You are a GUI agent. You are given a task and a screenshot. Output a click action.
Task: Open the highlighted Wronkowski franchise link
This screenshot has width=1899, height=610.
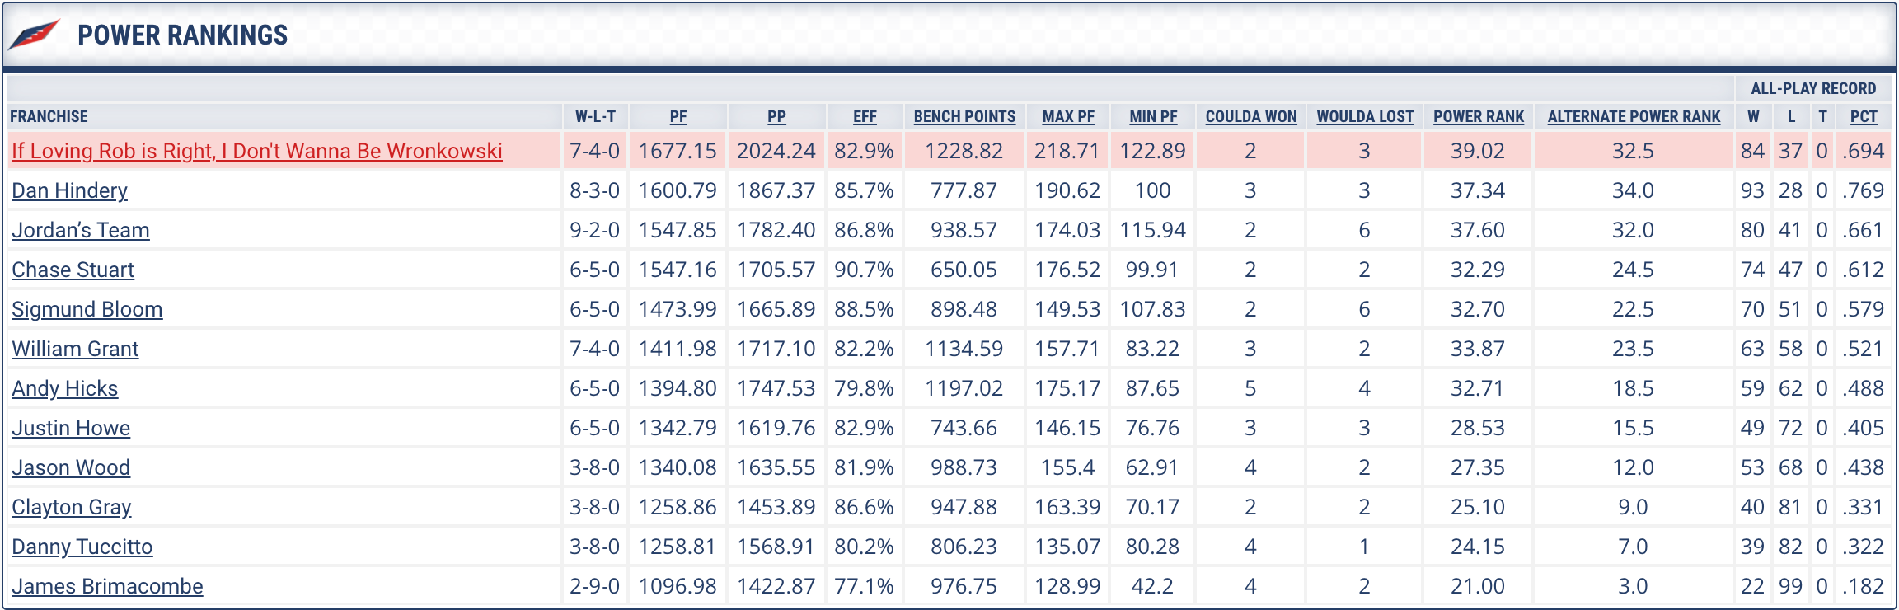(257, 151)
